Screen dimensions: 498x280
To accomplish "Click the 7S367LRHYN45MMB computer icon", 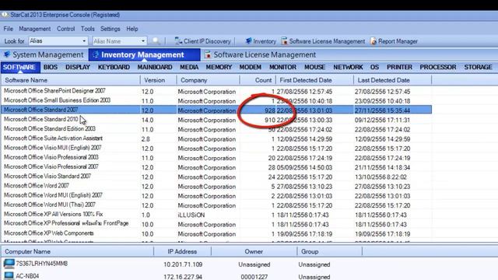I will pyautogui.click(x=9, y=264).
